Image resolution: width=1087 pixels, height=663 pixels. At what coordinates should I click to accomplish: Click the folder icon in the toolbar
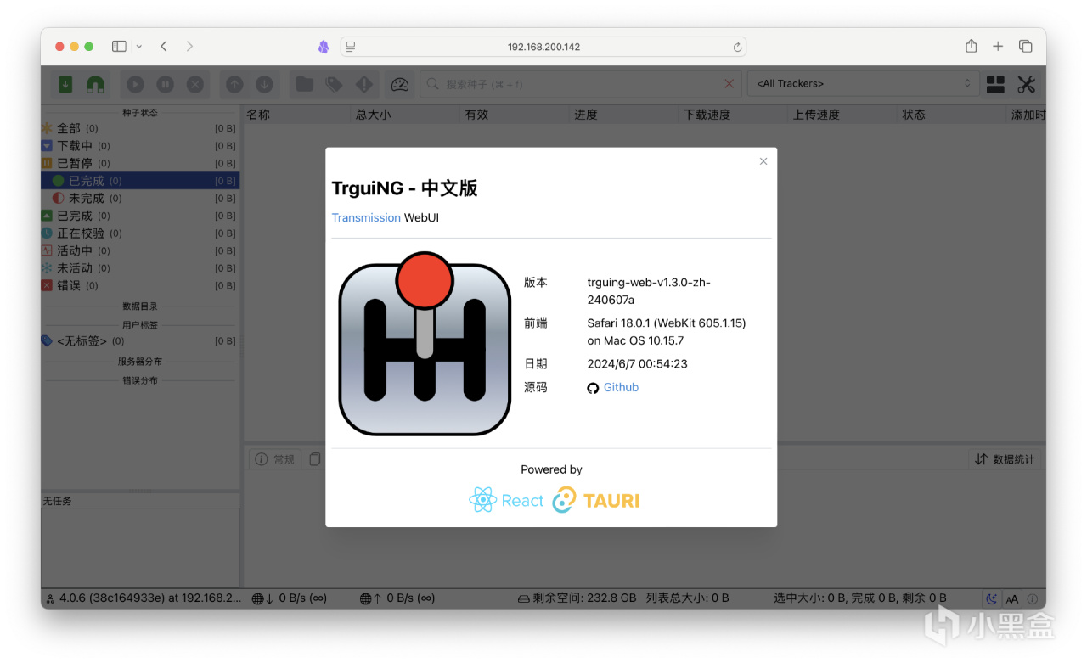tap(304, 84)
